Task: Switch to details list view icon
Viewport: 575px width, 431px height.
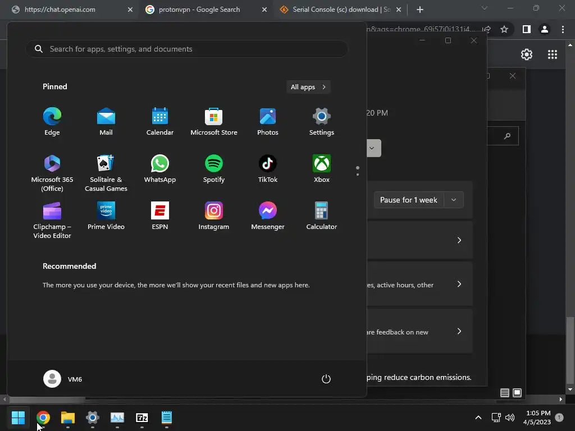Action: pyautogui.click(x=505, y=393)
